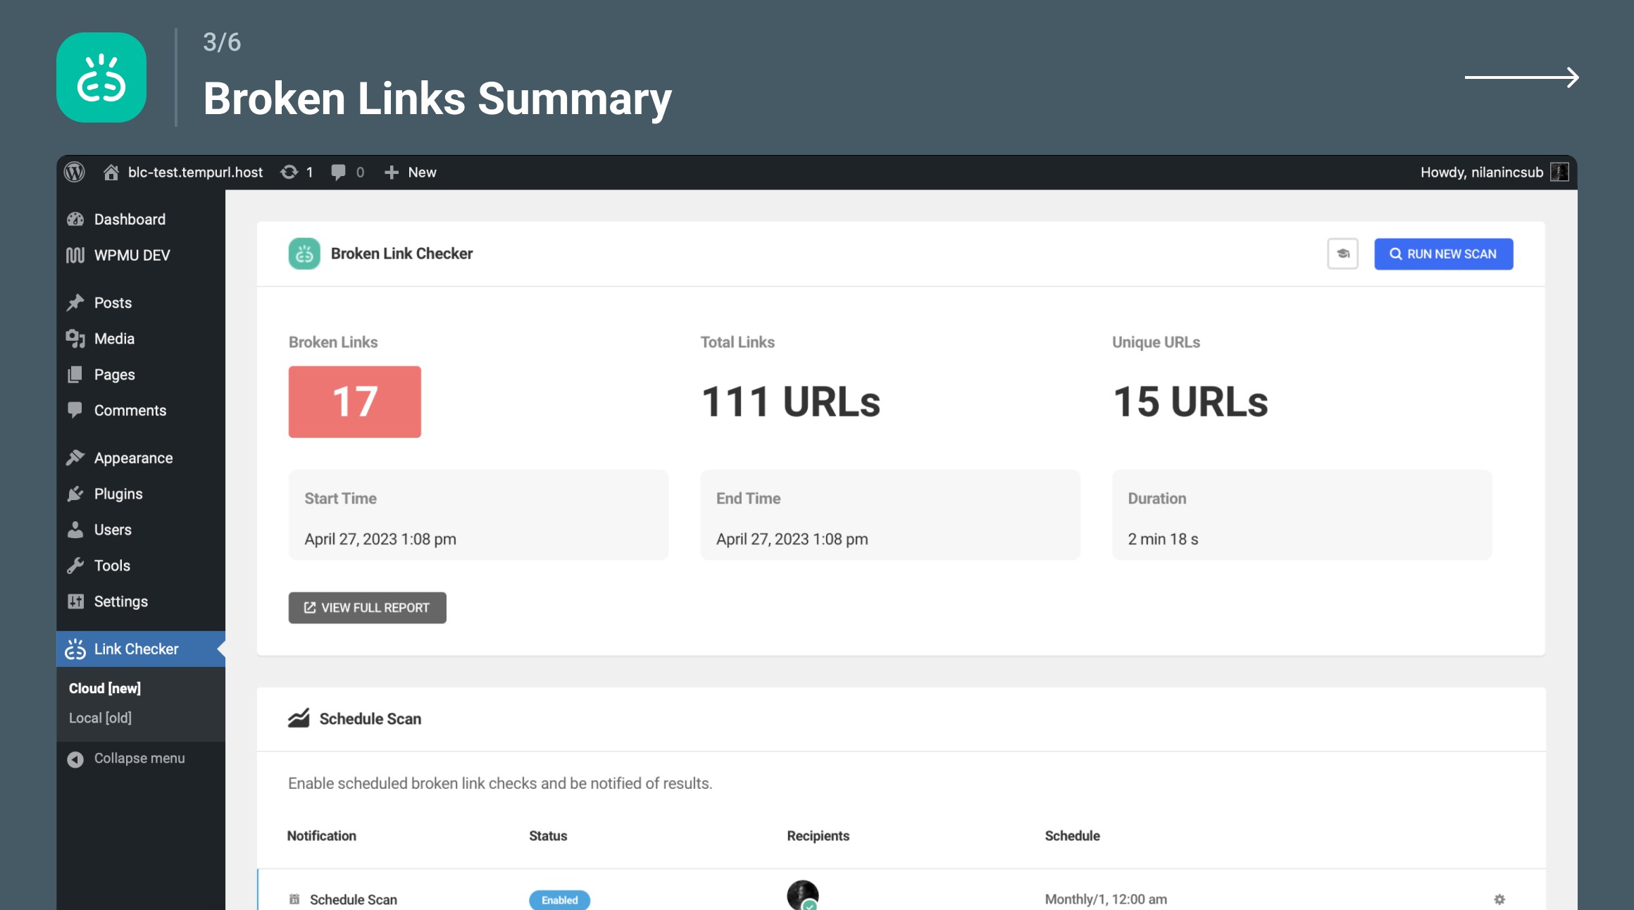Viewport: 1634px width, 910px height.
Task: Click the VIEW FULL REPORT button
Action: [x=366, y=607]
